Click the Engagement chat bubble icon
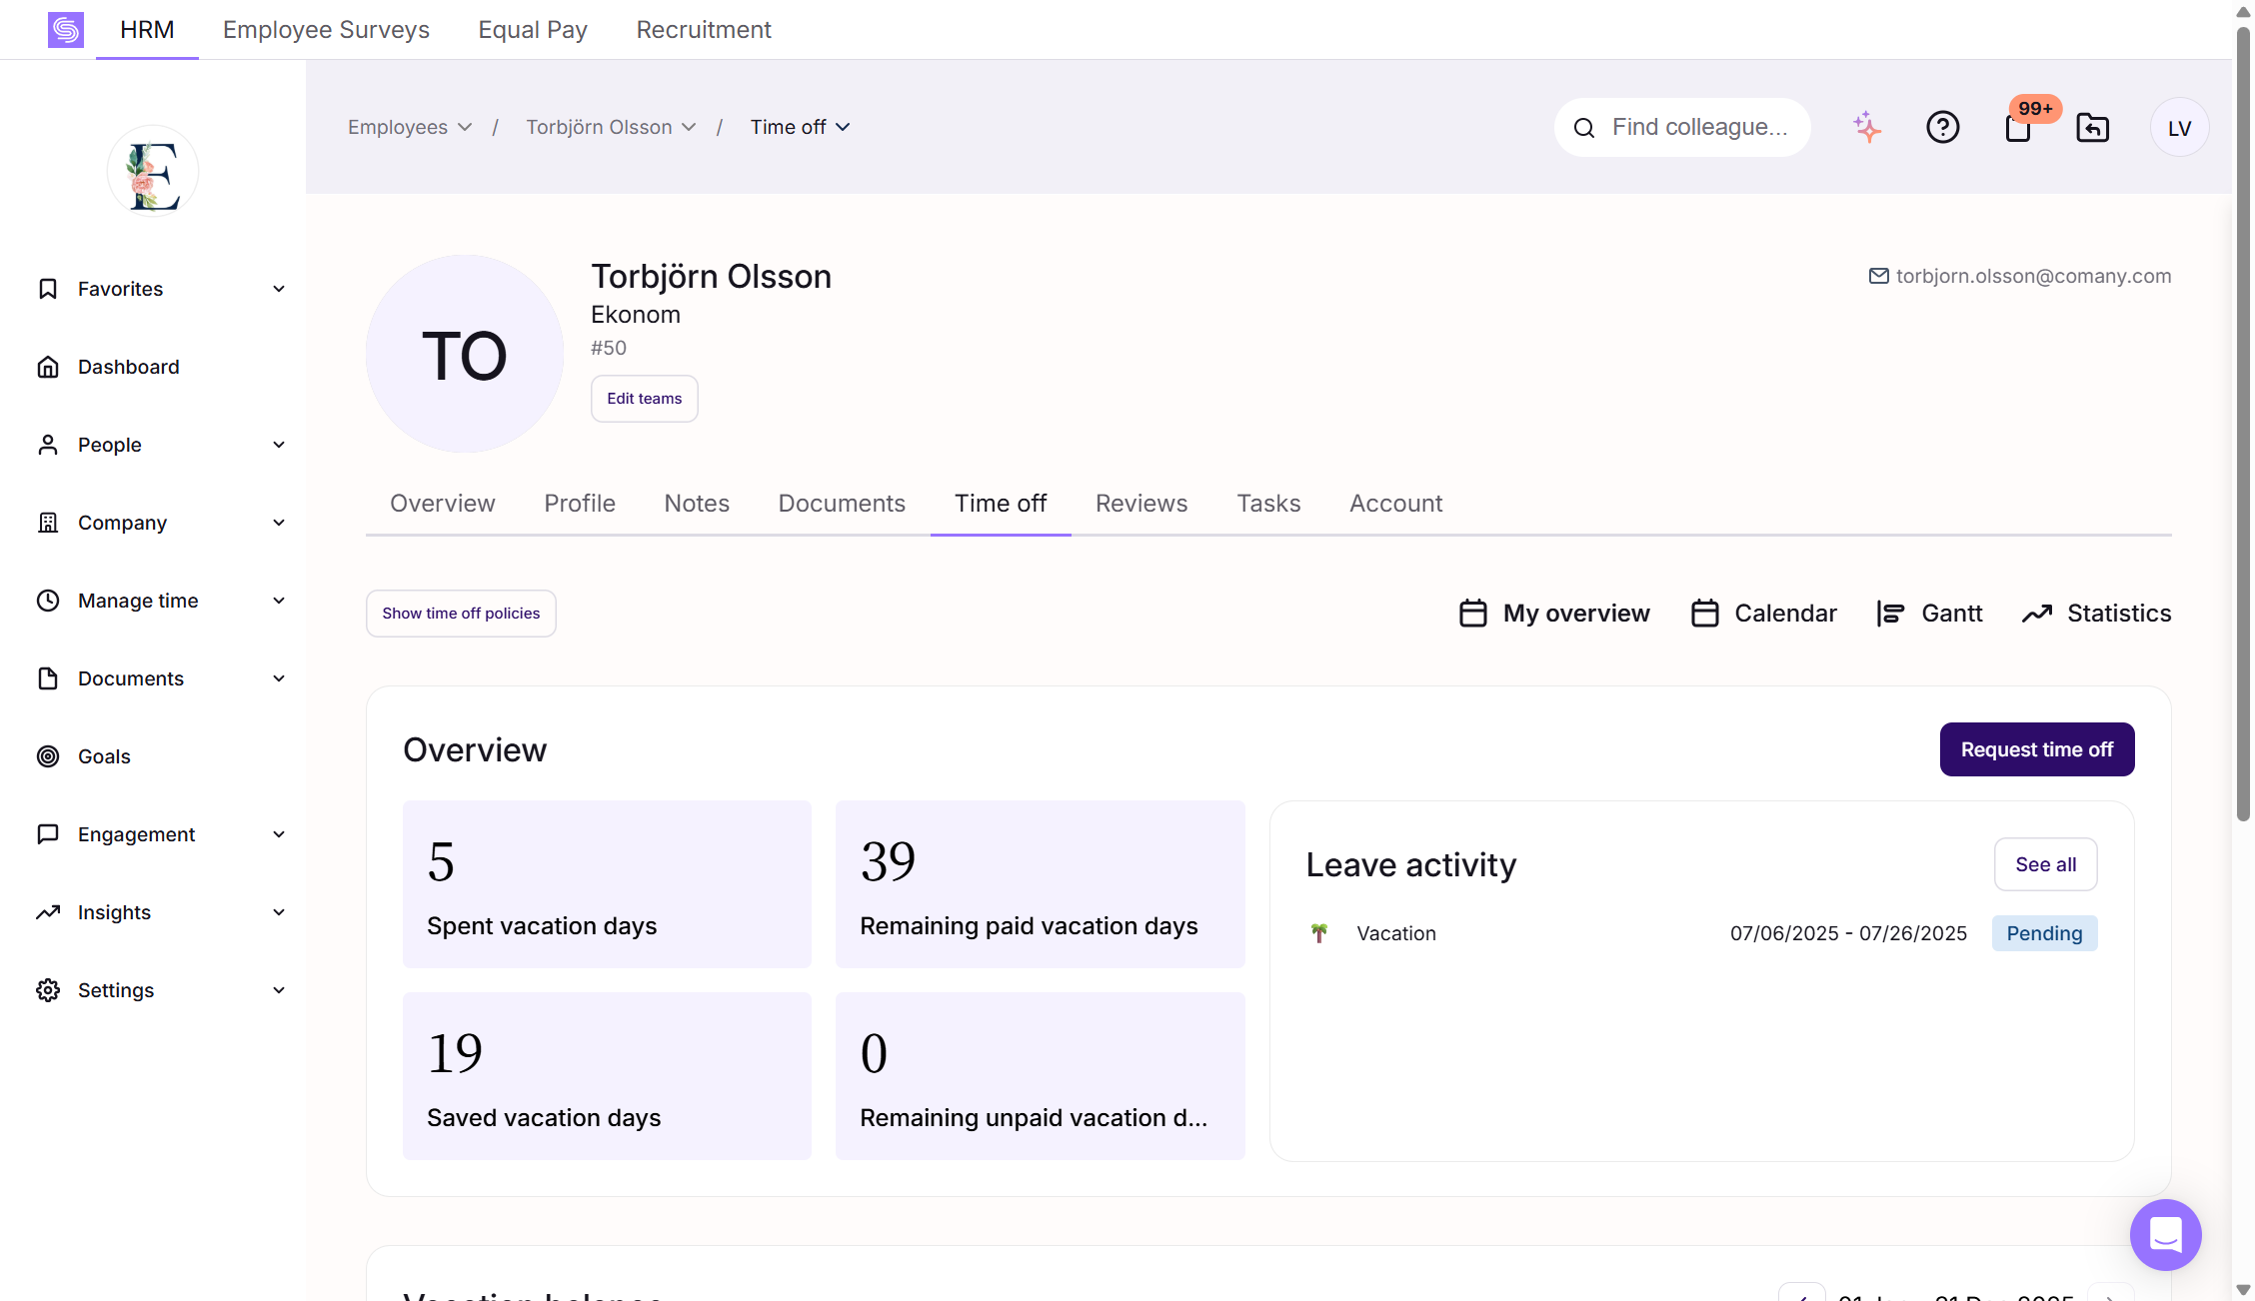The image size is (2255, 1301). 48,834
